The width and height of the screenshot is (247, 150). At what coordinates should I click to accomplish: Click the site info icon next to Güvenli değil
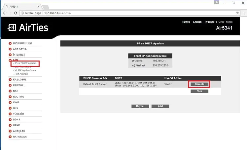point(22,13)
